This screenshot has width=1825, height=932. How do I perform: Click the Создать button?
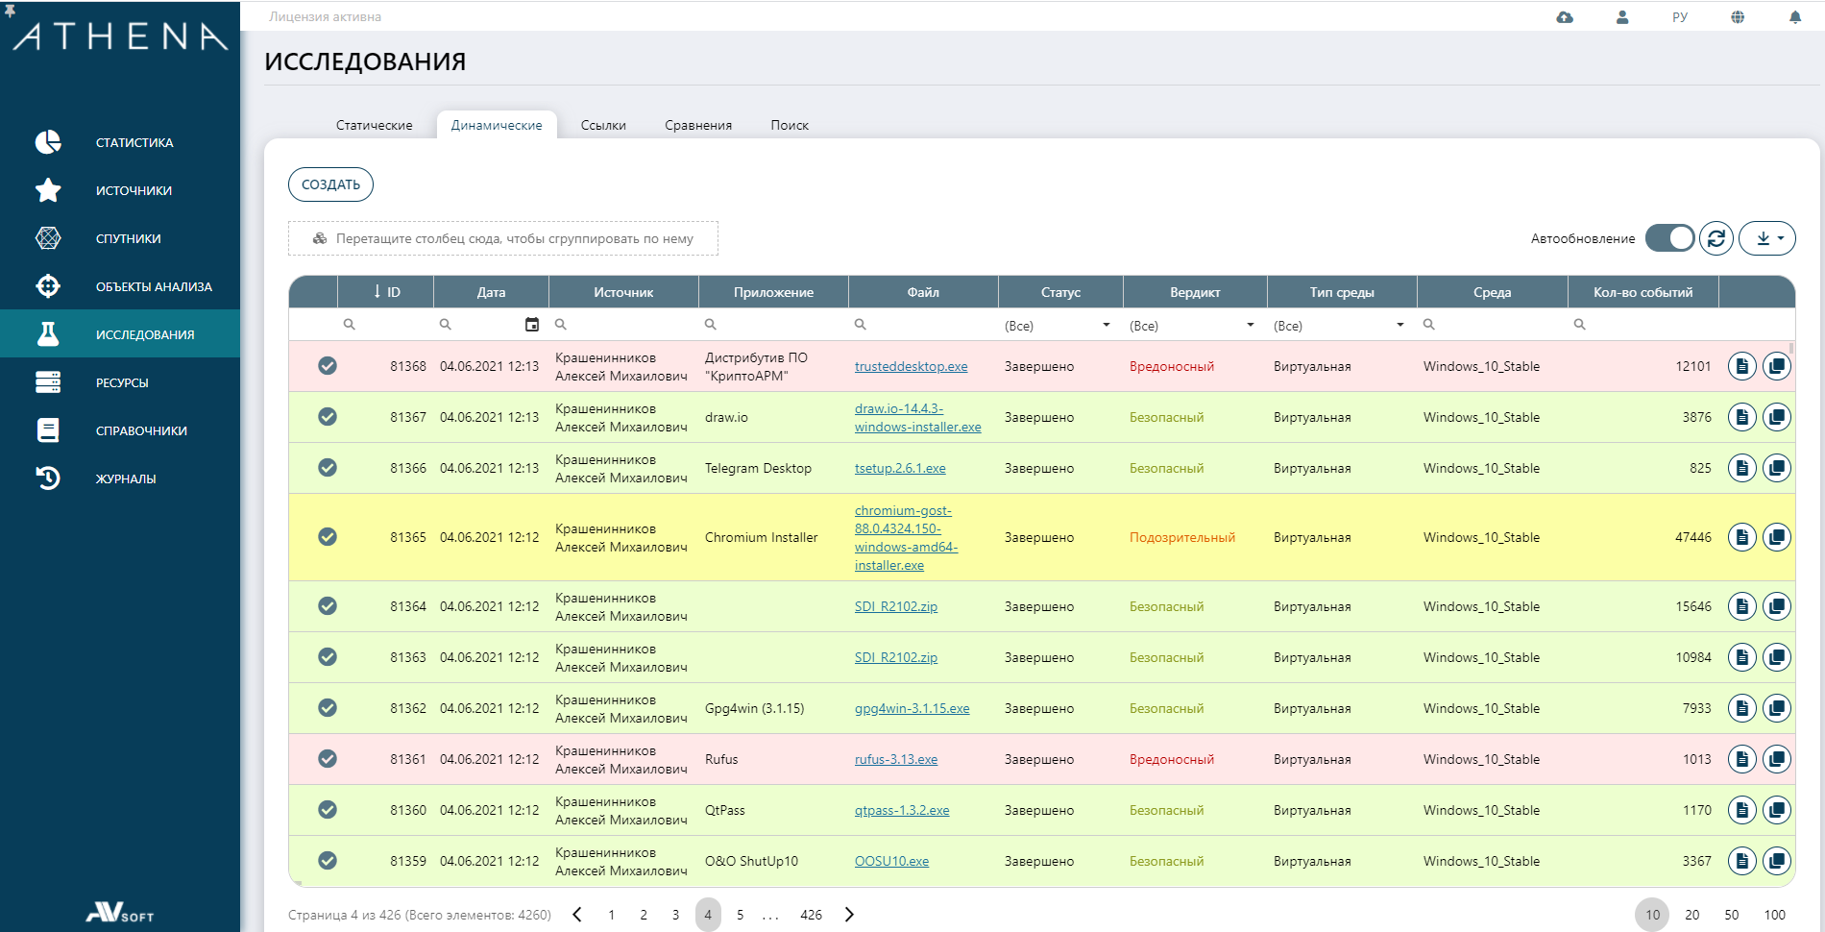tap(330, 184)
